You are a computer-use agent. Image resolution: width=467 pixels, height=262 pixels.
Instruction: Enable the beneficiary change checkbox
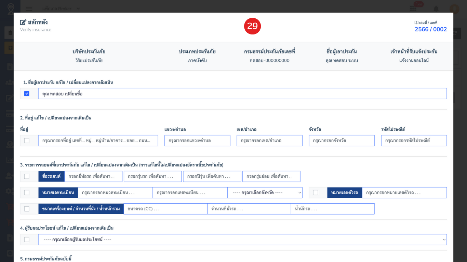click(x=27, y=239)
